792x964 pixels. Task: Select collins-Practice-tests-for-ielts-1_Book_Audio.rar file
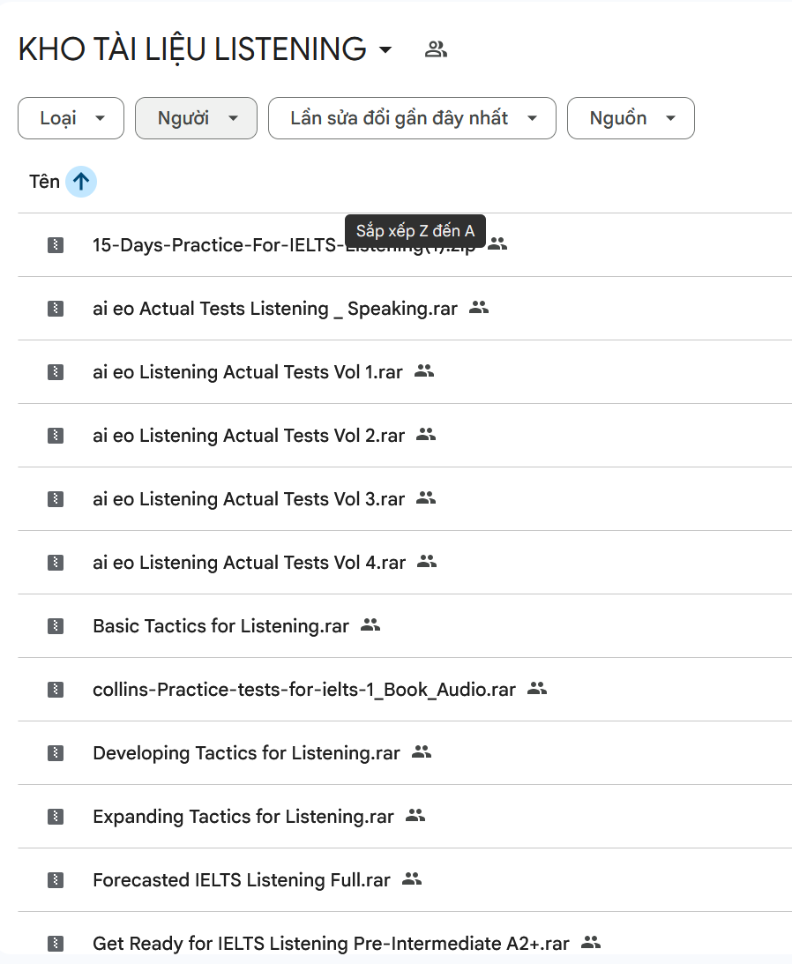[303, 690]
